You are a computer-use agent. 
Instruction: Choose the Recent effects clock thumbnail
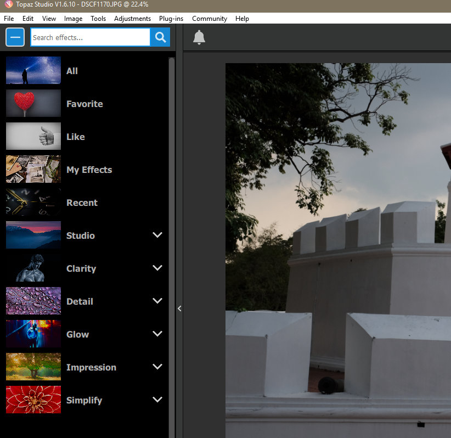[33, 202]
